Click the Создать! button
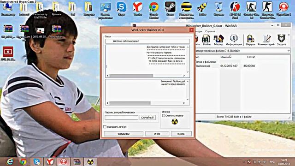The image size is (295, 166). click(124, 134)
